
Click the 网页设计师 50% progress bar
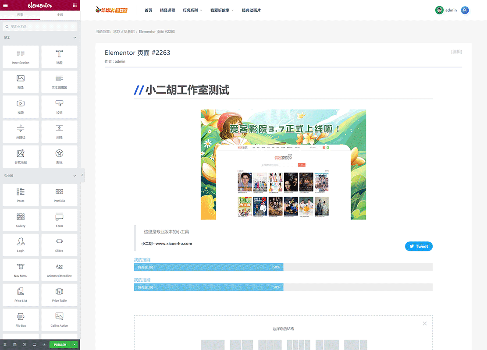(208, 267)
